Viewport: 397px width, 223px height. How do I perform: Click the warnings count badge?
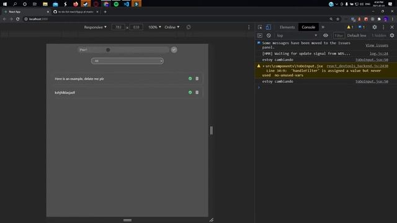(x=350, y=27)
